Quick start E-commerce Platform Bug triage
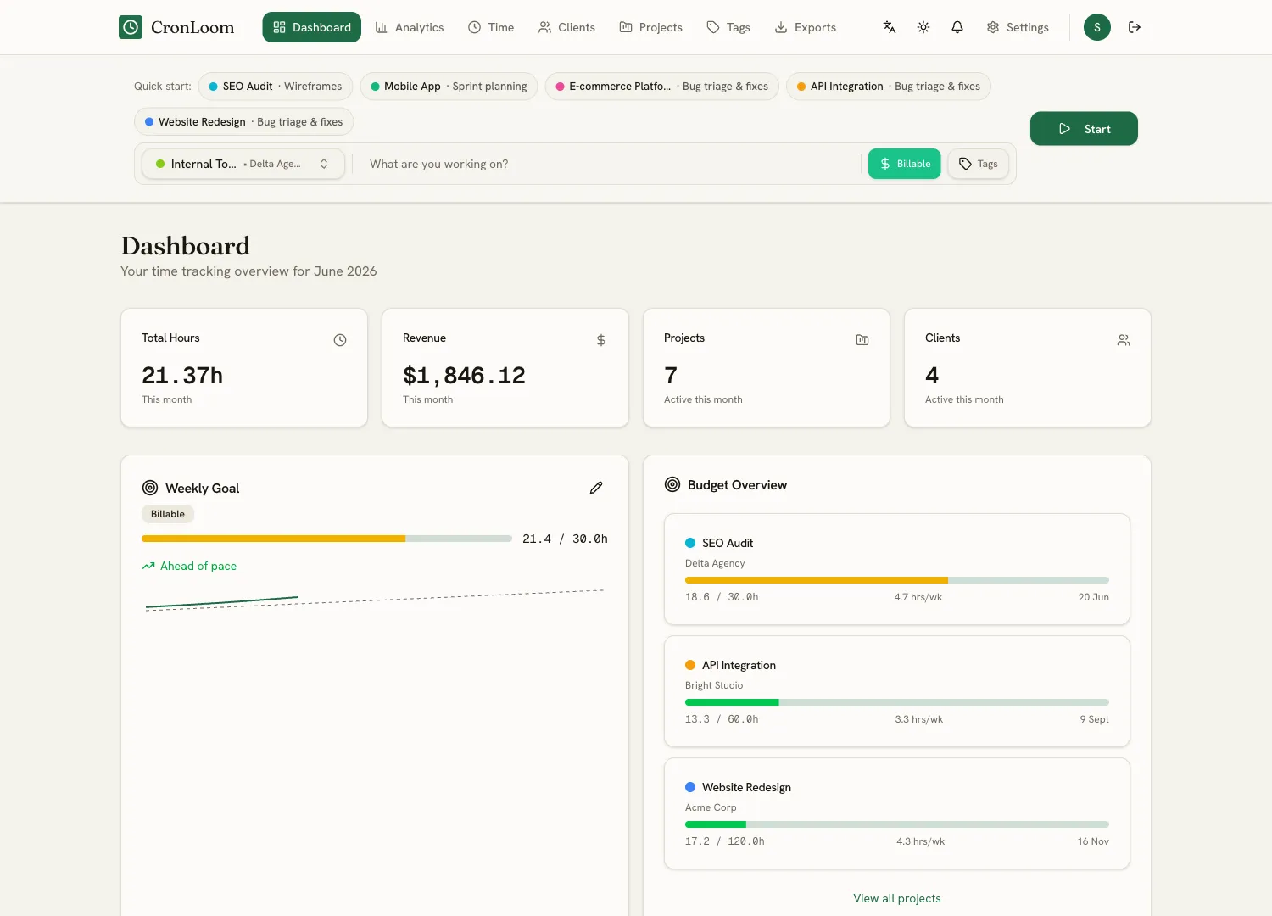This screenshot has width=1272, height=916. tap(662, 87)
